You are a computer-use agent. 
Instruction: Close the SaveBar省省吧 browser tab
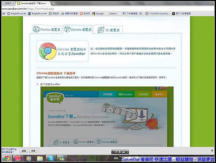point(48,3)
